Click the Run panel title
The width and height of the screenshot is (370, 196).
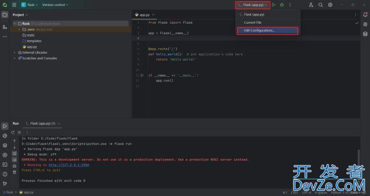tap(16, 124)
